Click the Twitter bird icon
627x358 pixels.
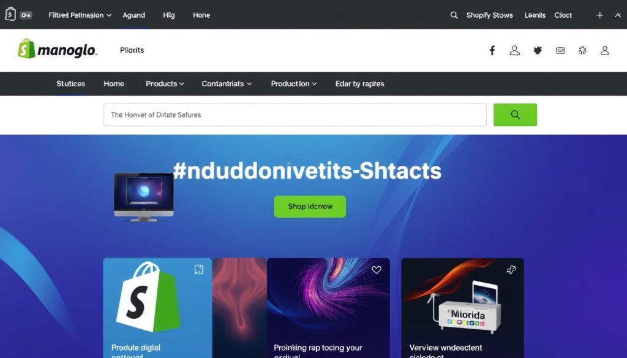tap(538, 50)
